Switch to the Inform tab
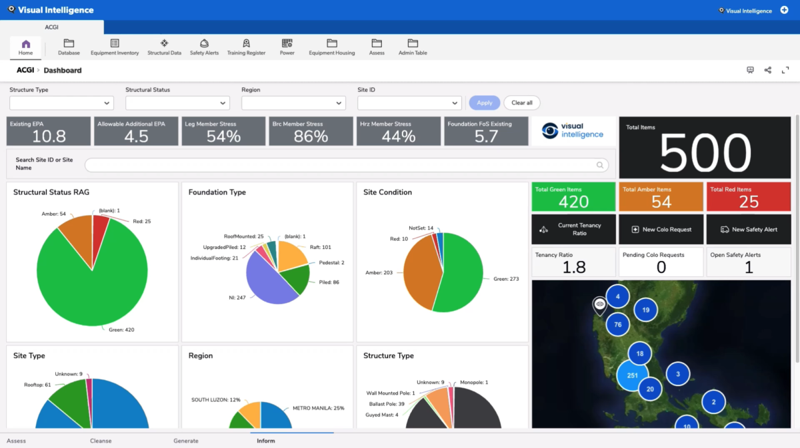Image resolution: width=800 pixels, height=448 pixels. point(265,441)
